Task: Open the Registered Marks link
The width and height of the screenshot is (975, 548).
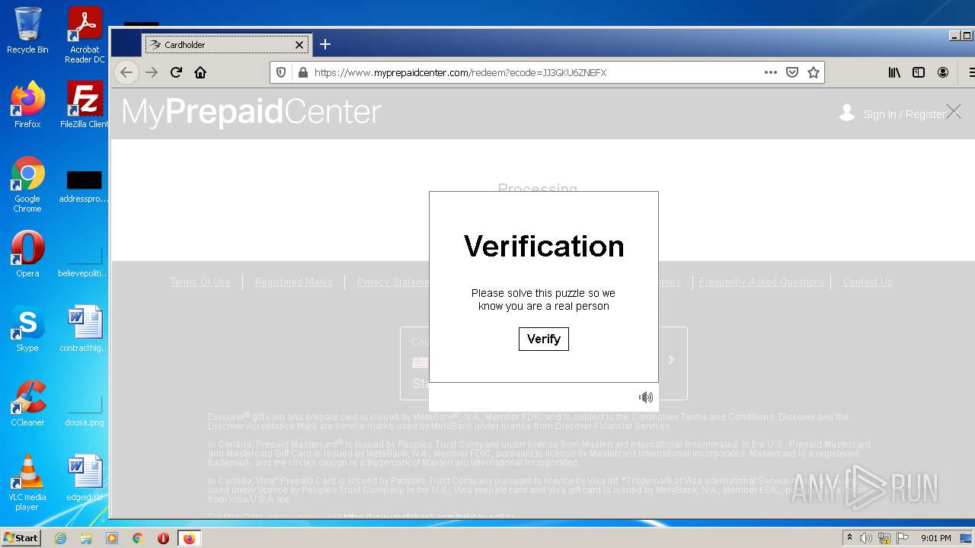Action: pos(294,282)
